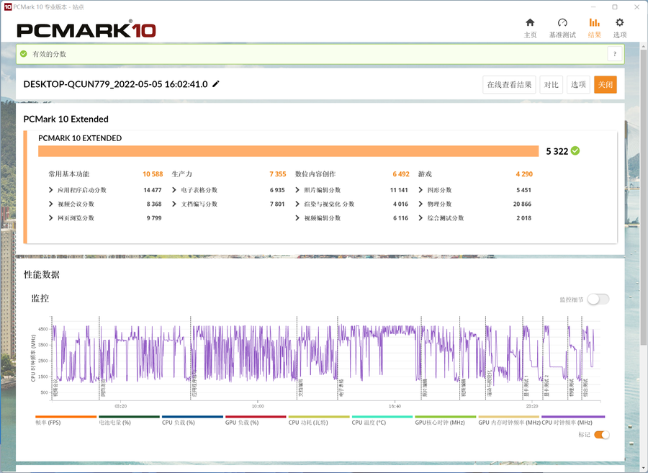Click the question mark help icon

point(614,54)
